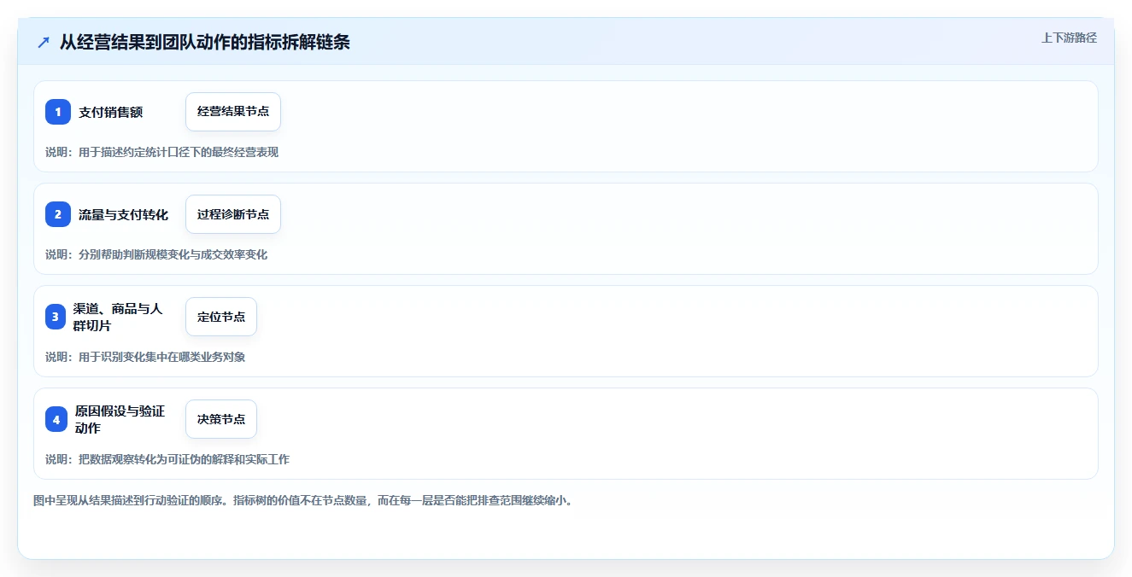This screenshot has height=577, width=1132.
Task: Click the number 2 step badge
Action: coord(58,214)
